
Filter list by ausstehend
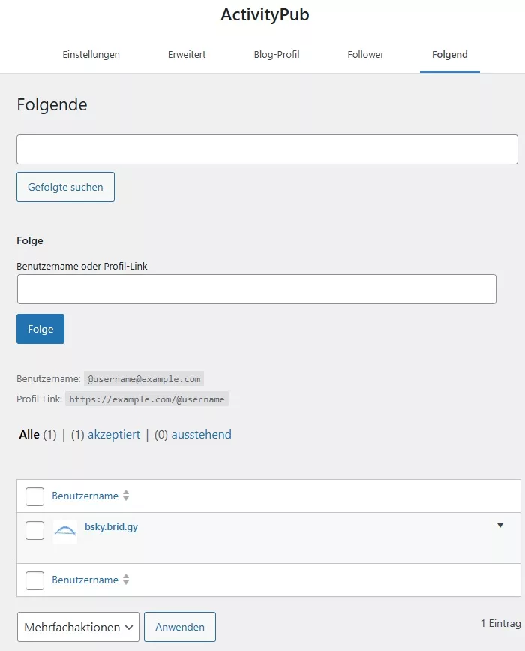pos(201,435)
